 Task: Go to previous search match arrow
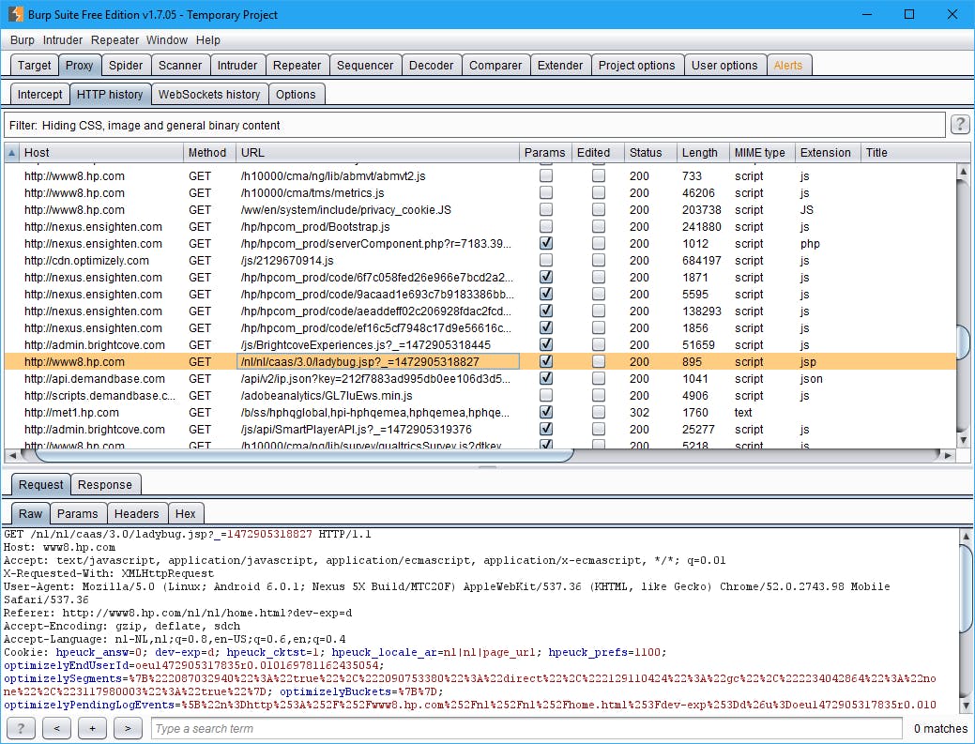coord(56,729)
